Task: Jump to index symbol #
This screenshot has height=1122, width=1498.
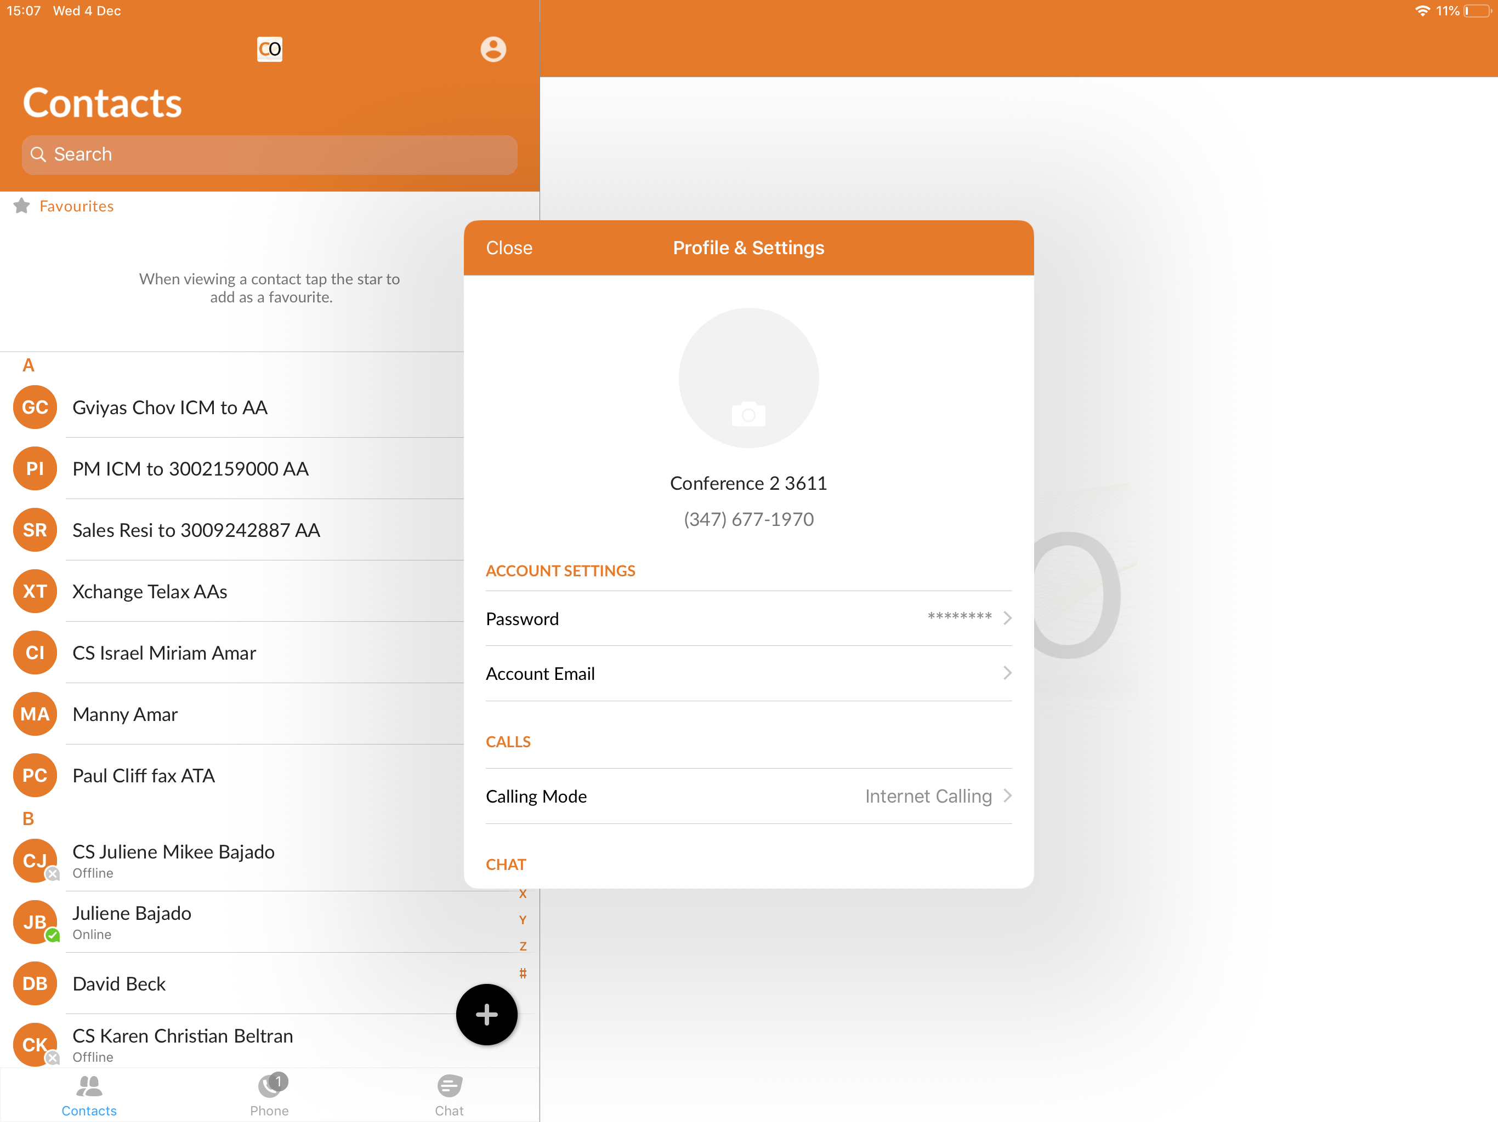Action: pos(522,972)
